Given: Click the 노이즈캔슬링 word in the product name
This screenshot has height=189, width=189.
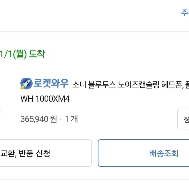Looking at the screenshot, I should 138,85.
